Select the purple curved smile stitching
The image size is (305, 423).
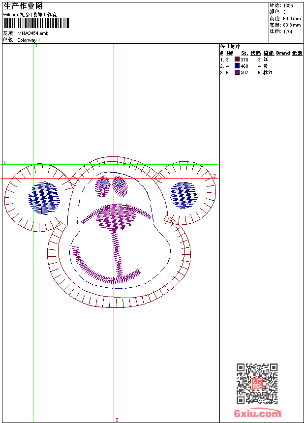pos(106,266)
